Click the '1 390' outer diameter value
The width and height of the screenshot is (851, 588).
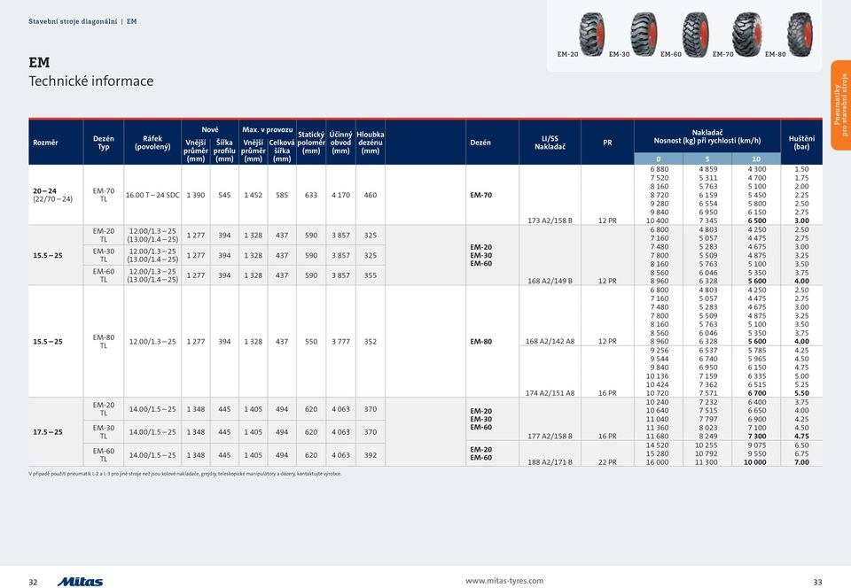pos(196,195)
